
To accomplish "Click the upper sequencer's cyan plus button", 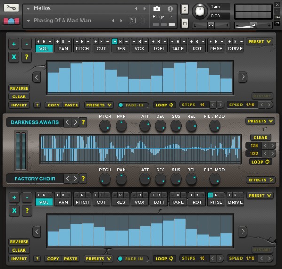I will click(14, 44).
